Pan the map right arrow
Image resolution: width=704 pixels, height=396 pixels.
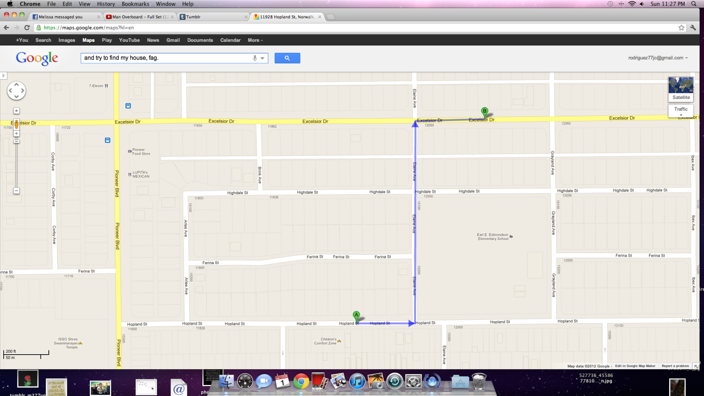coord(23,91)
